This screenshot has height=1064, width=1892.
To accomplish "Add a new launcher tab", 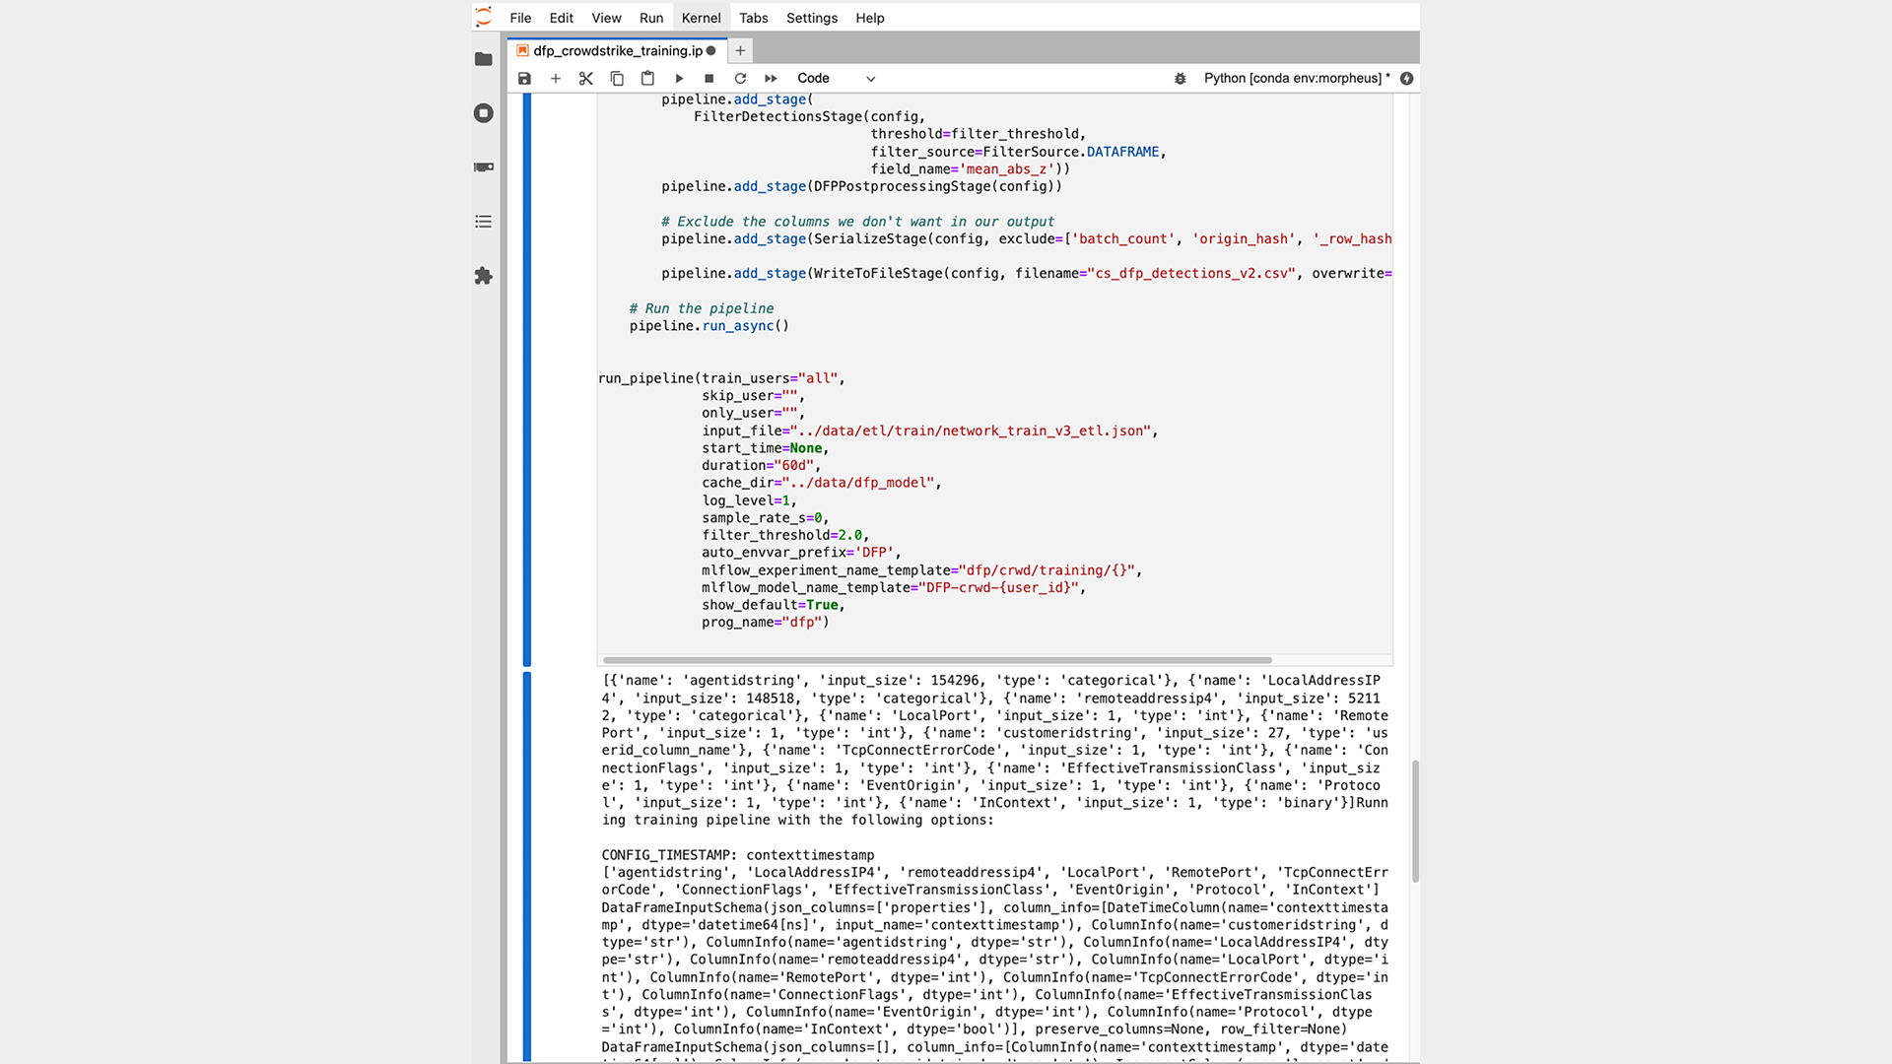I will [740, 51].
